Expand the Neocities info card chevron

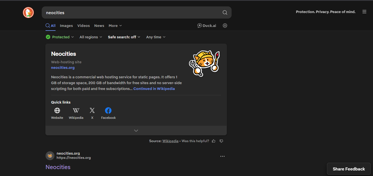click(136, 130)
